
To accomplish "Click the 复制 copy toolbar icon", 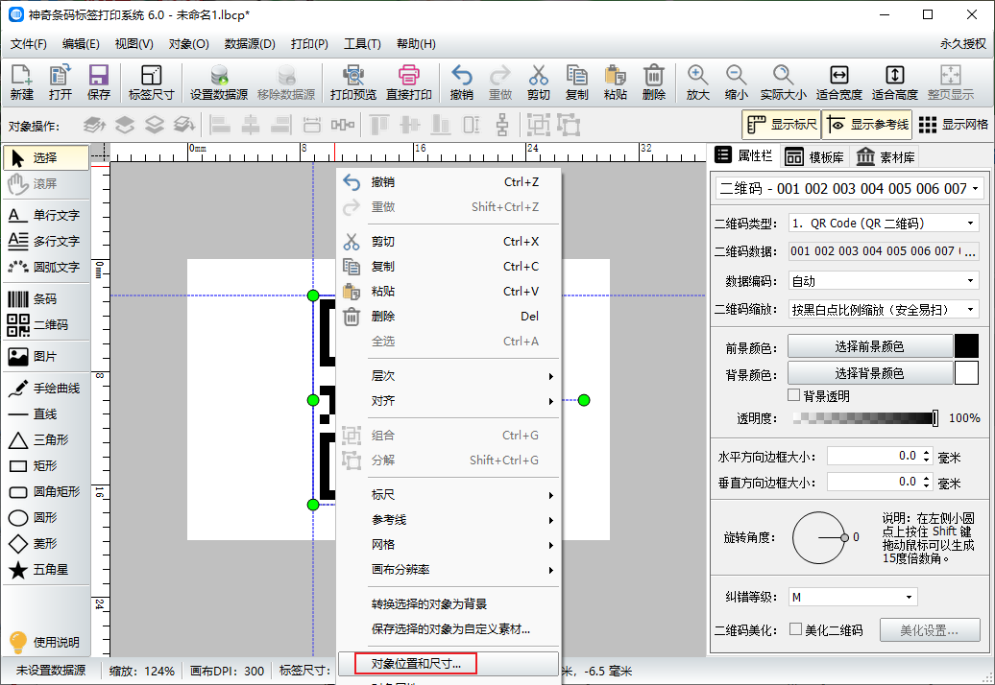I will pyautogui.click(x=577, y=83).
